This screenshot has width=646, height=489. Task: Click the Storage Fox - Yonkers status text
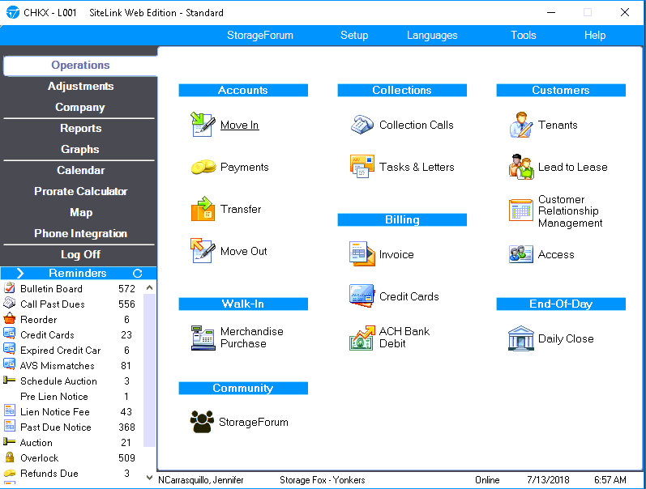point(322,480)
